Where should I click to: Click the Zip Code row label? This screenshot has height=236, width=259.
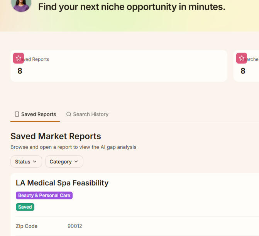pyautogui.click(x=27, y=226)
